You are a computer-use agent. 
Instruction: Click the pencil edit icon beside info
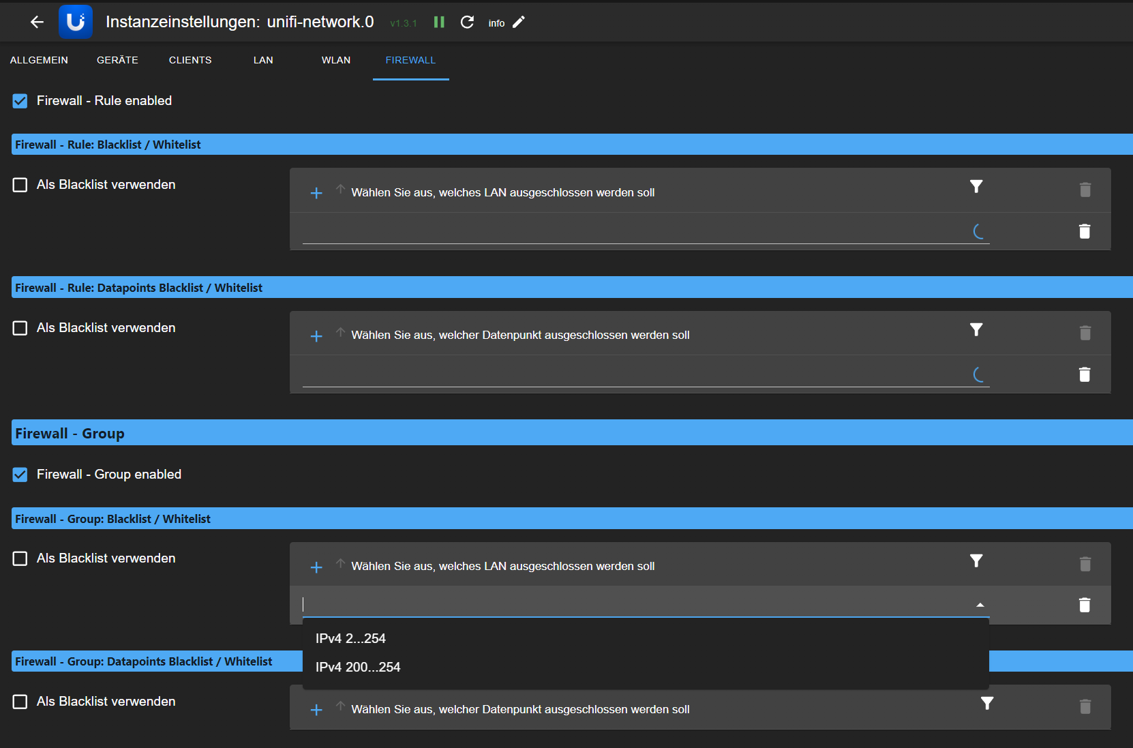(x=519, y=23)
